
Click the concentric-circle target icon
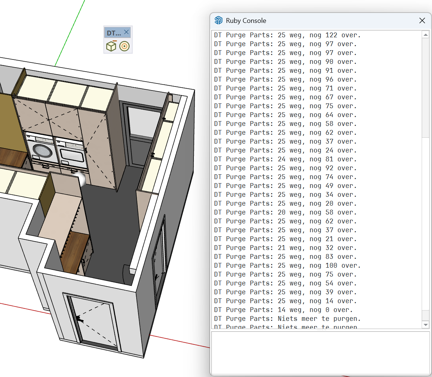click(124, 46)
